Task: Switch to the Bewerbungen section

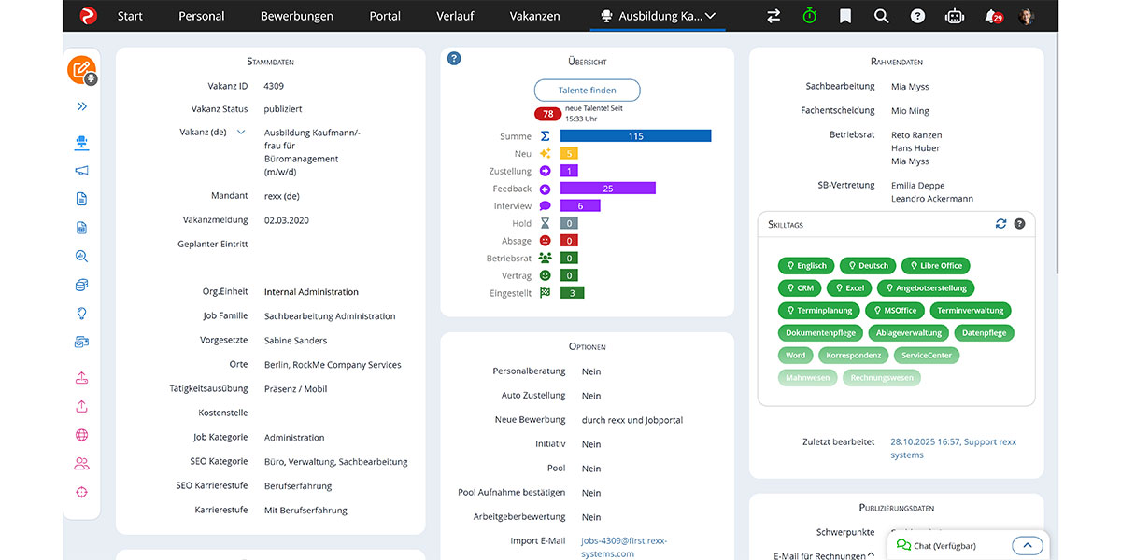Action: click(296, 16)
